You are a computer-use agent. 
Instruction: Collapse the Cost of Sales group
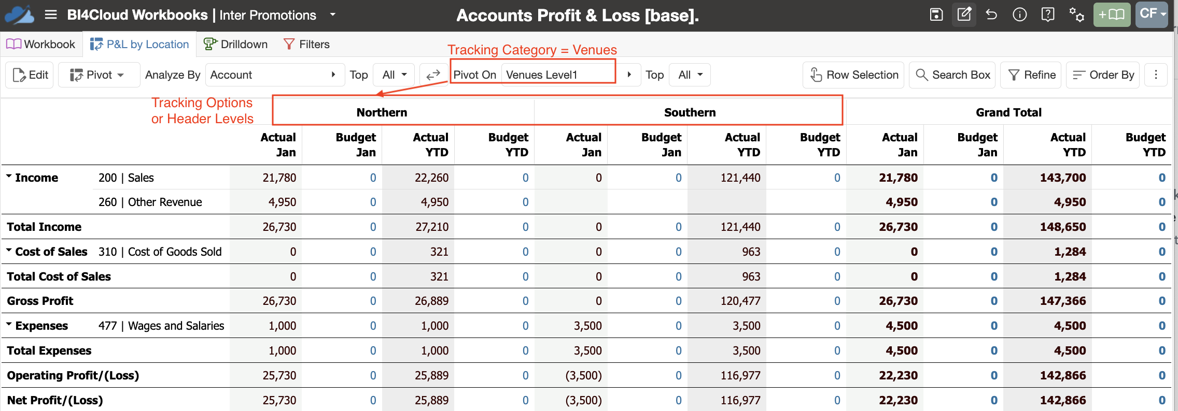coord(9,251)
